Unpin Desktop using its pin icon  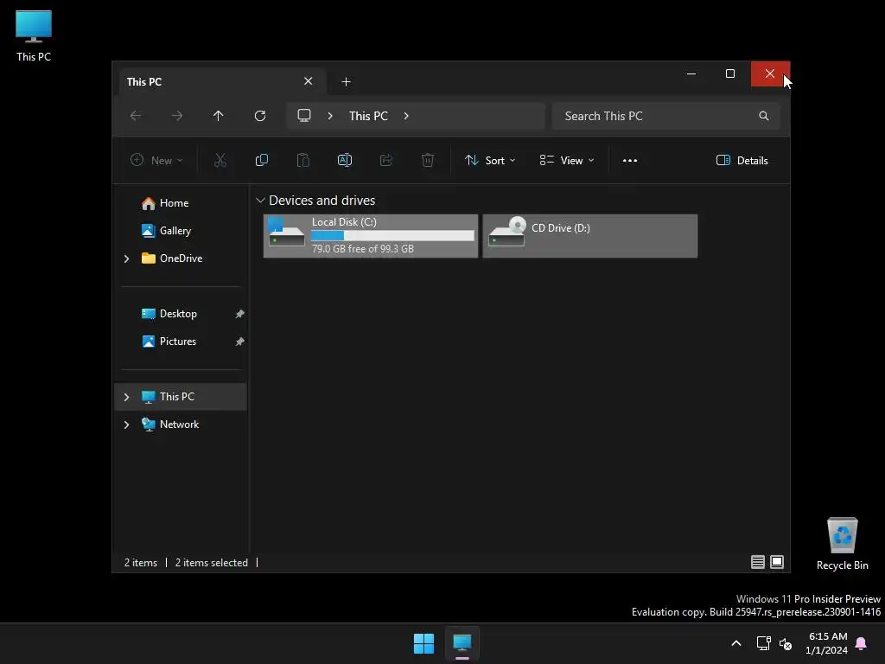point(240,313)
